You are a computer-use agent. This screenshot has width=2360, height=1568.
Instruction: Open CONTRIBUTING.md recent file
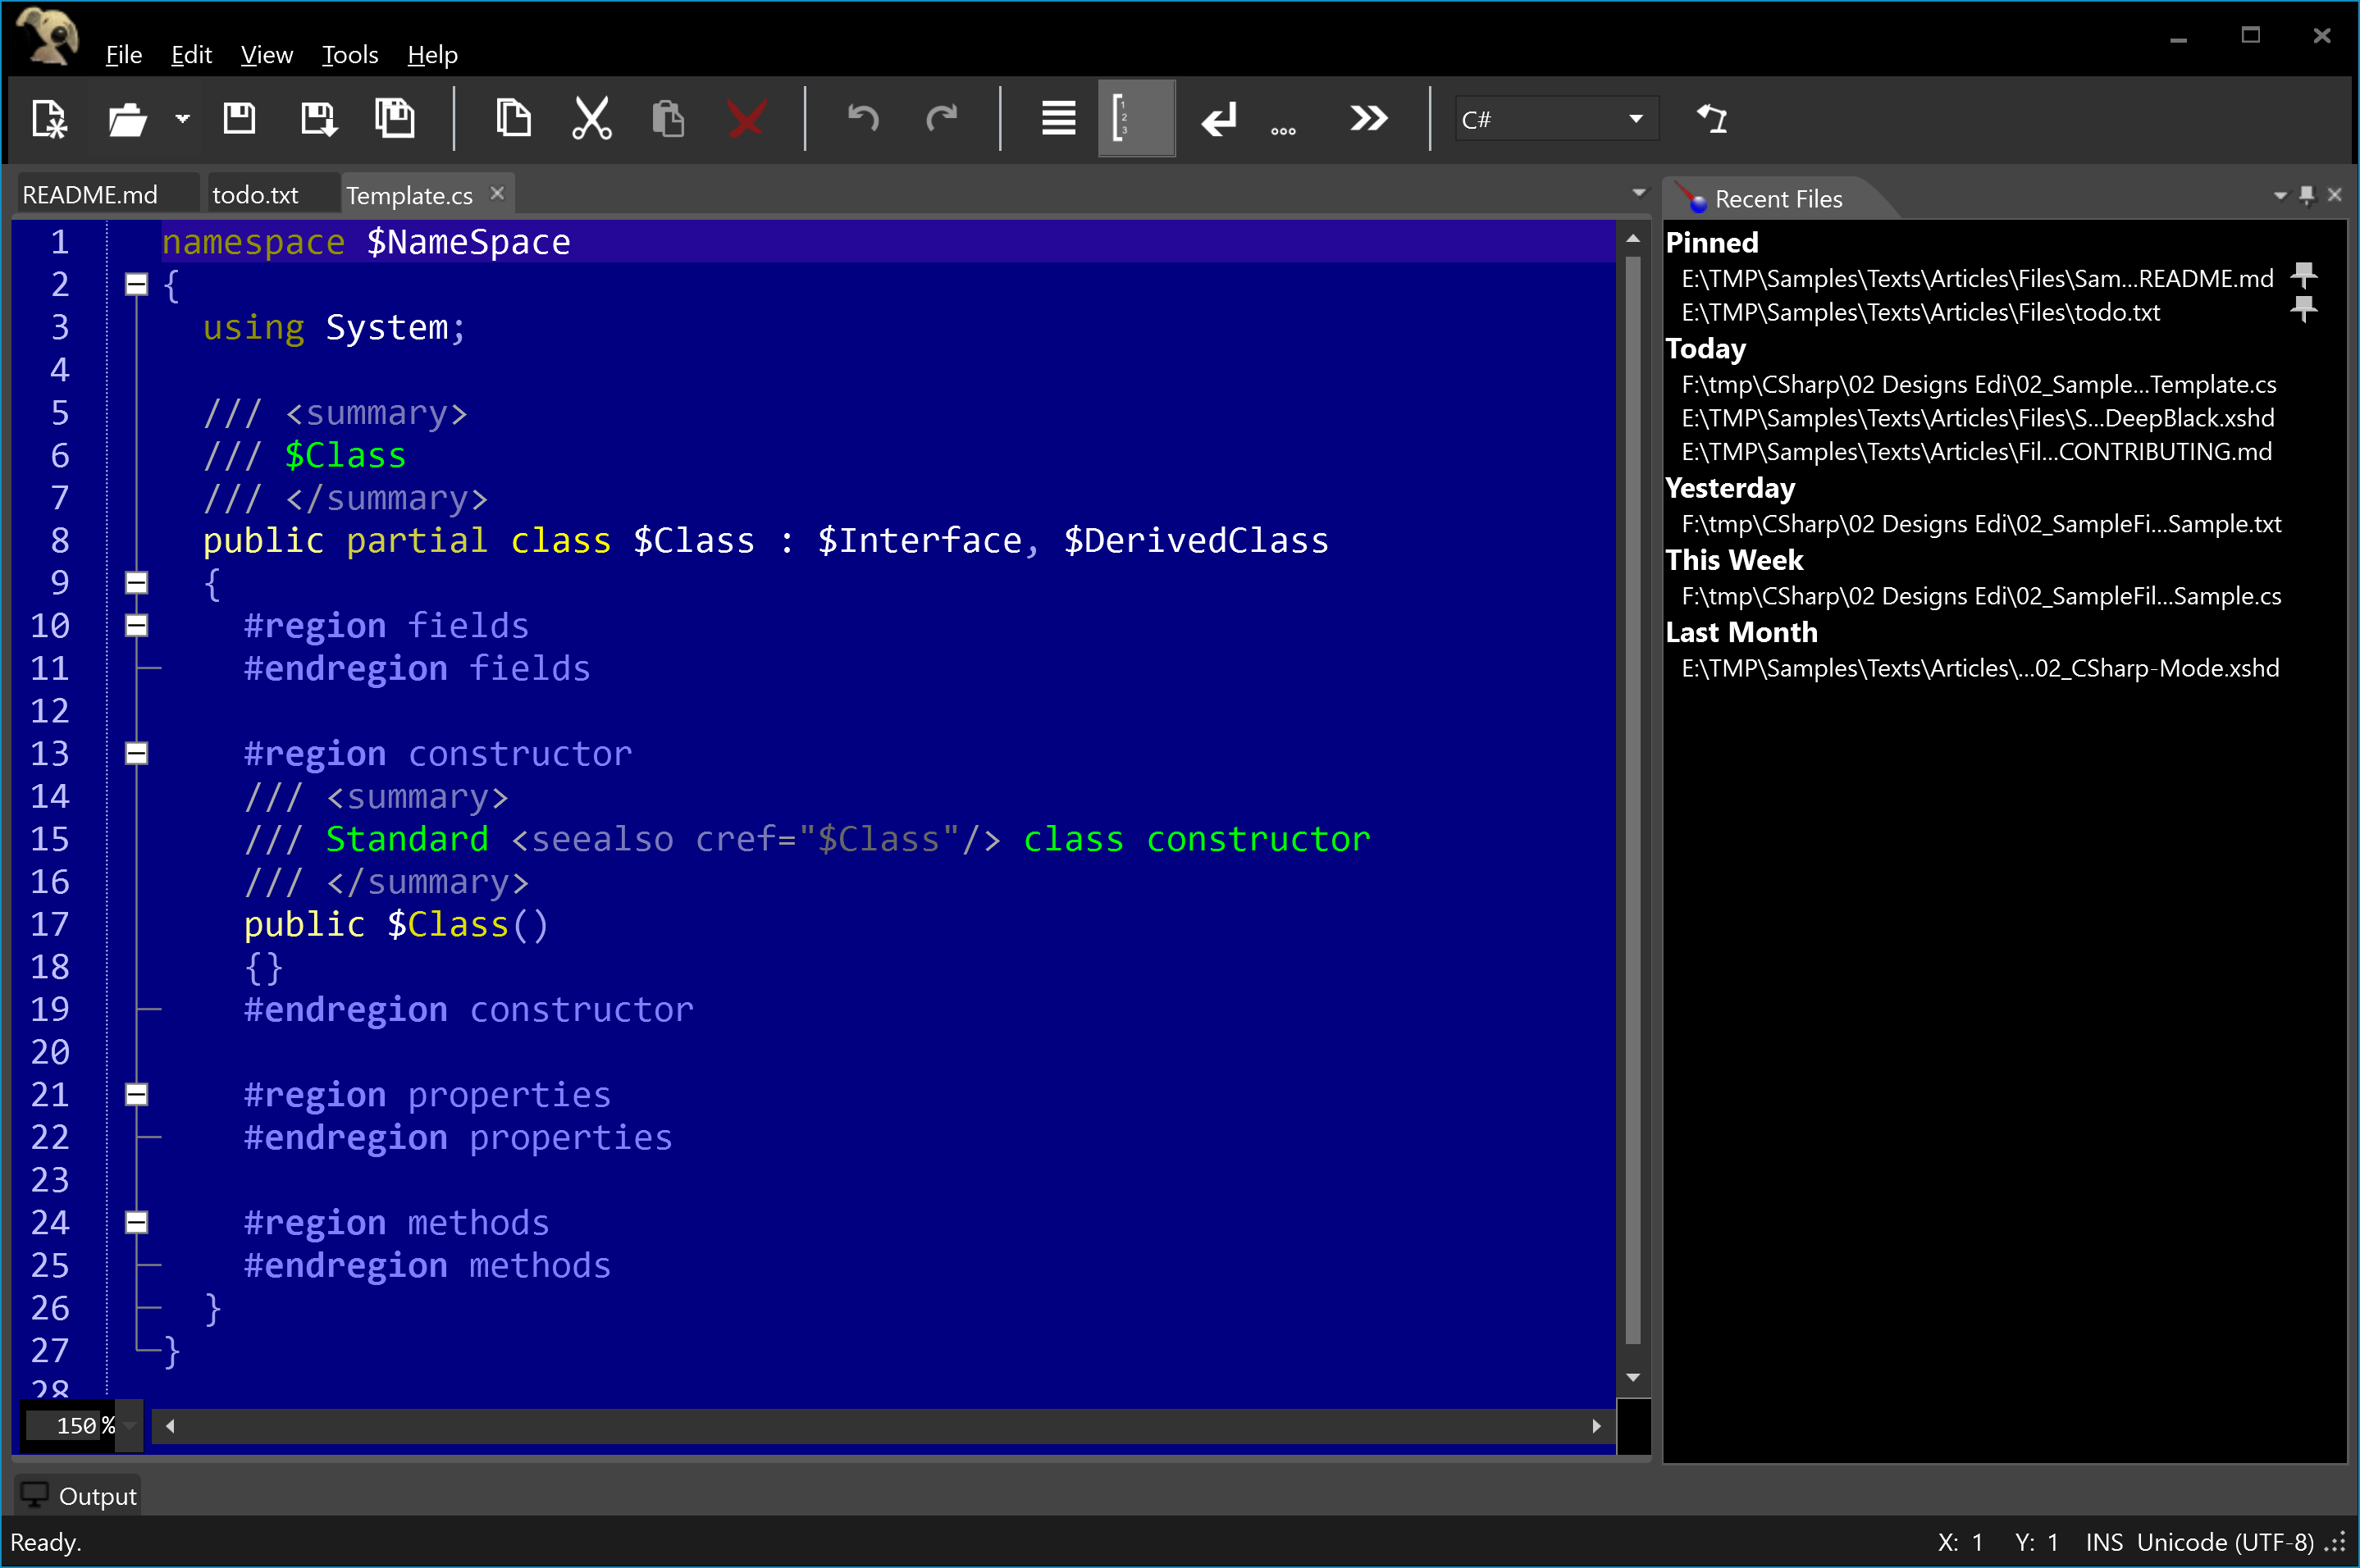(1976, 452)
